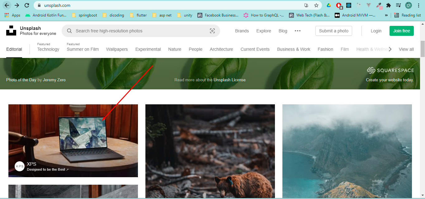425x199 pixels.
Task: Select the People topic
Action: click(196, 49)
